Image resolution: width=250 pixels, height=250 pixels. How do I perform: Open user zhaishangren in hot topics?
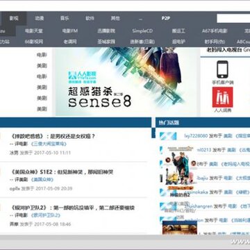point(199,206)
